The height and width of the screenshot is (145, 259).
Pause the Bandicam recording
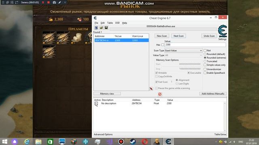click(x=43, y=2)
